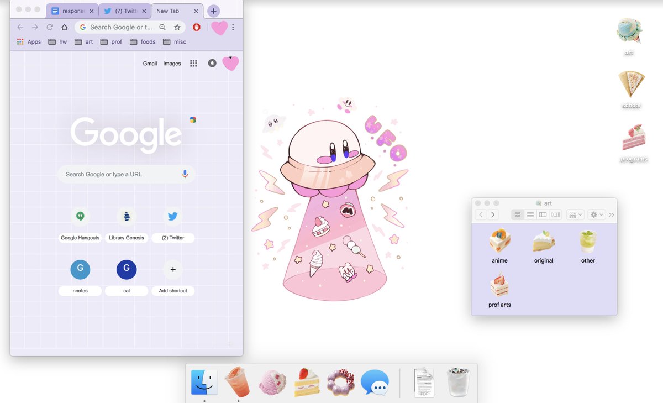Viewport: 663px width, 403px height.
Task: Expand Finder toolbar overflow chevrons
Action: pyautogui.click(x=612, y=214)
